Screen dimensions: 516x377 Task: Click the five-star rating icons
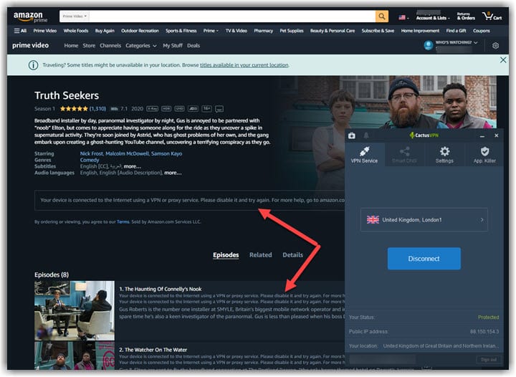[74, 108]
